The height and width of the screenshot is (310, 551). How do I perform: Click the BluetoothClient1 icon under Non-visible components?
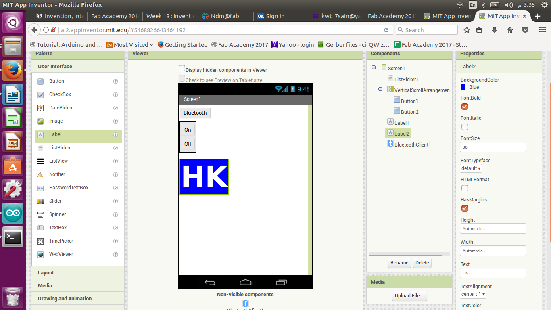245,303
